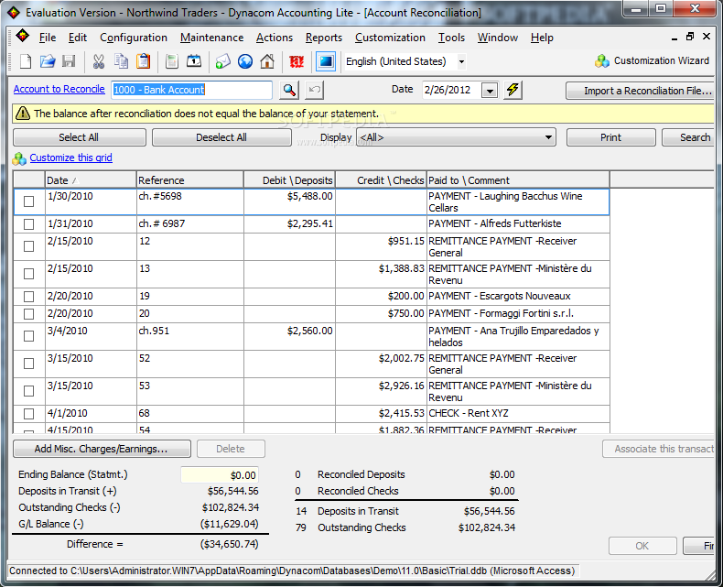
Task: Check the row for ch.#5698
Action: [28, 201]
